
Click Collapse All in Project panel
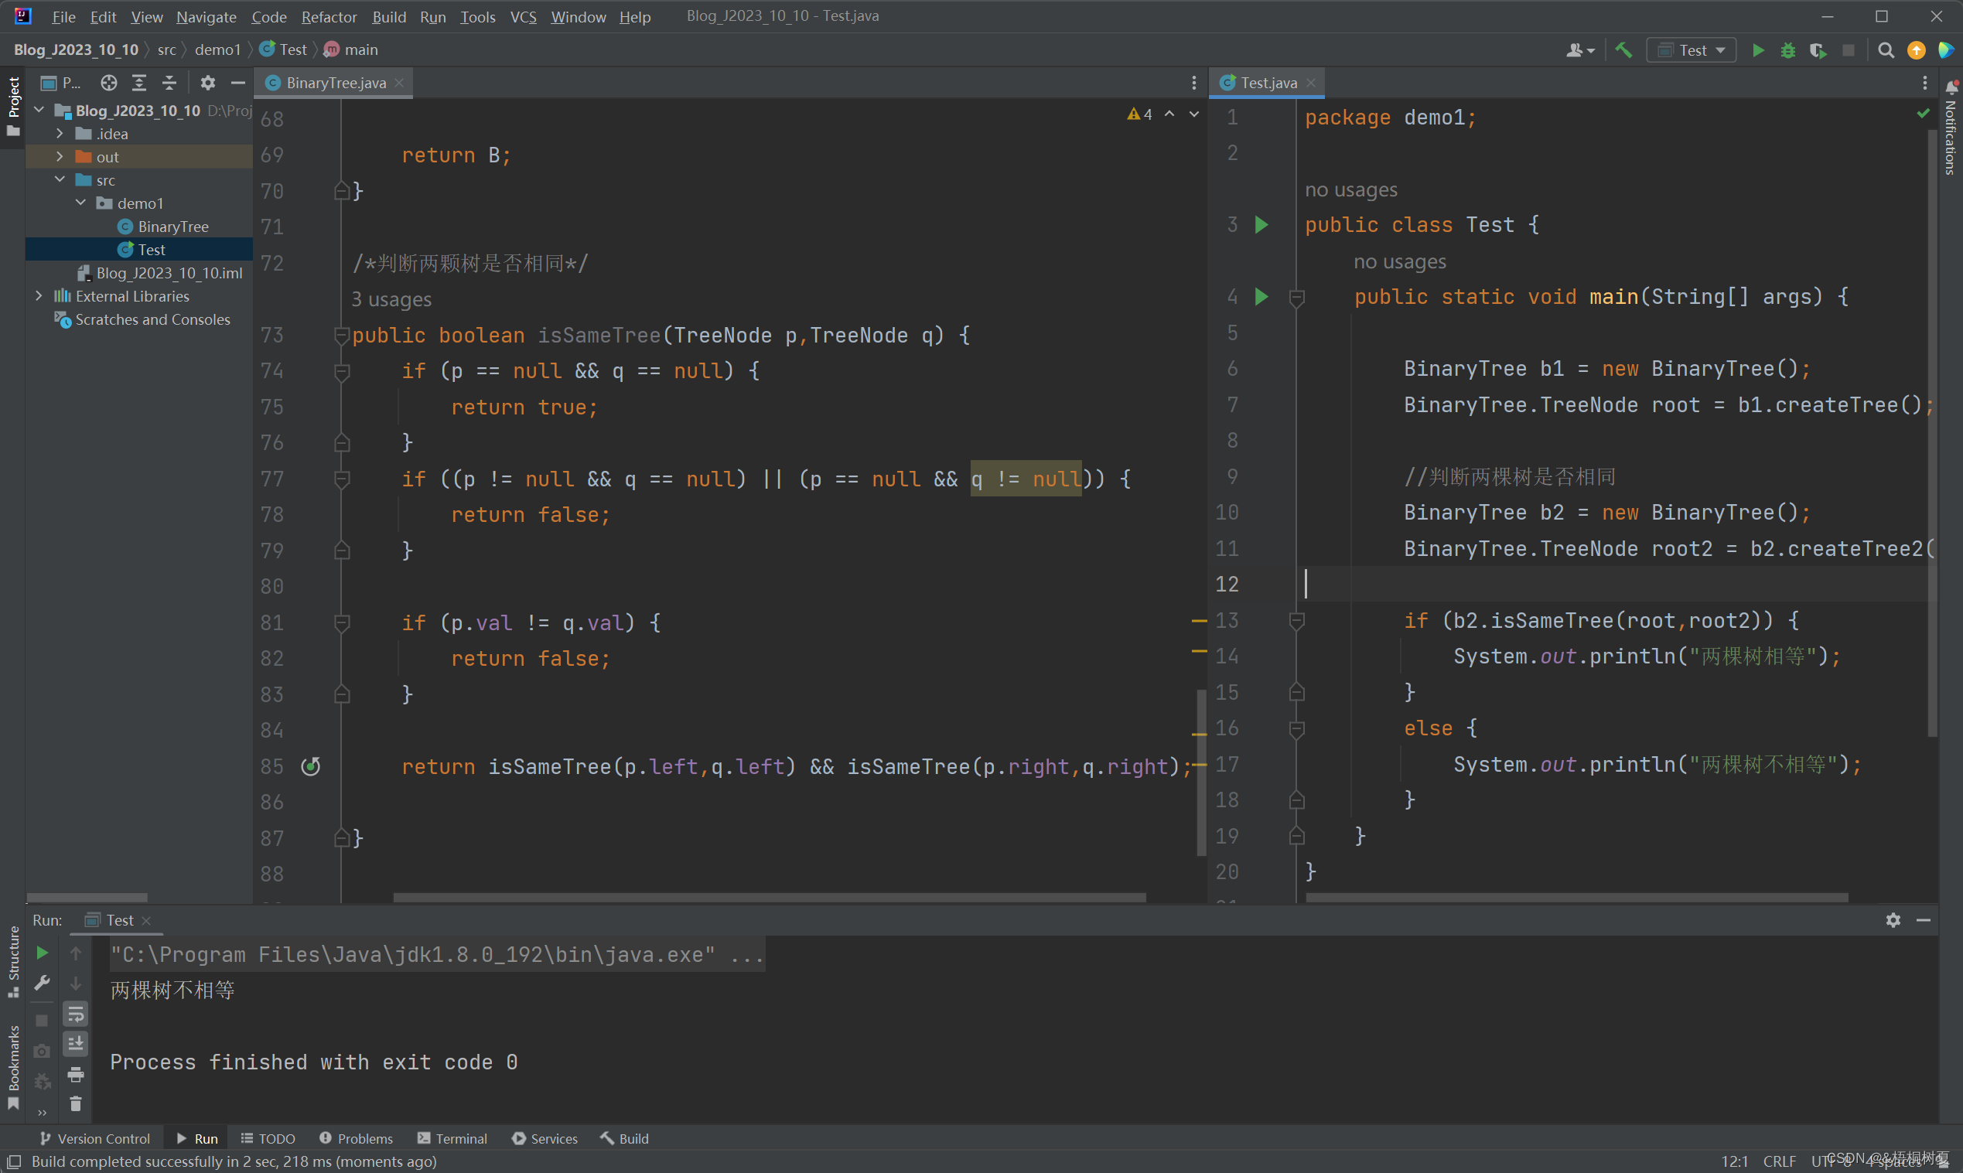pos(169,83)
